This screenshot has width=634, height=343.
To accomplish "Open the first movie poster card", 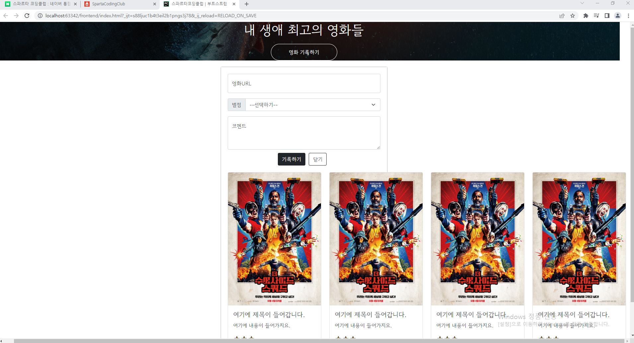I will pos(275,239).
